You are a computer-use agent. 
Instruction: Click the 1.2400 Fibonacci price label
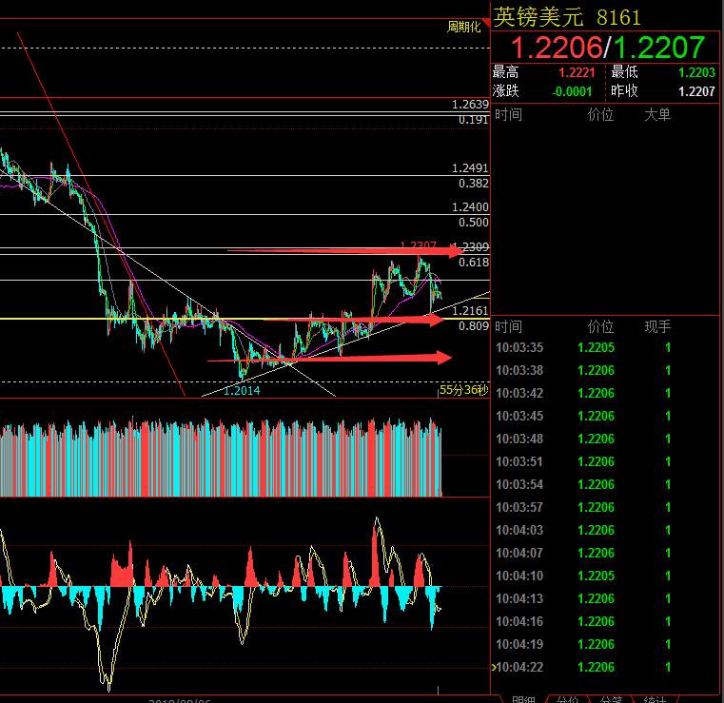click(x=470, y=206)
